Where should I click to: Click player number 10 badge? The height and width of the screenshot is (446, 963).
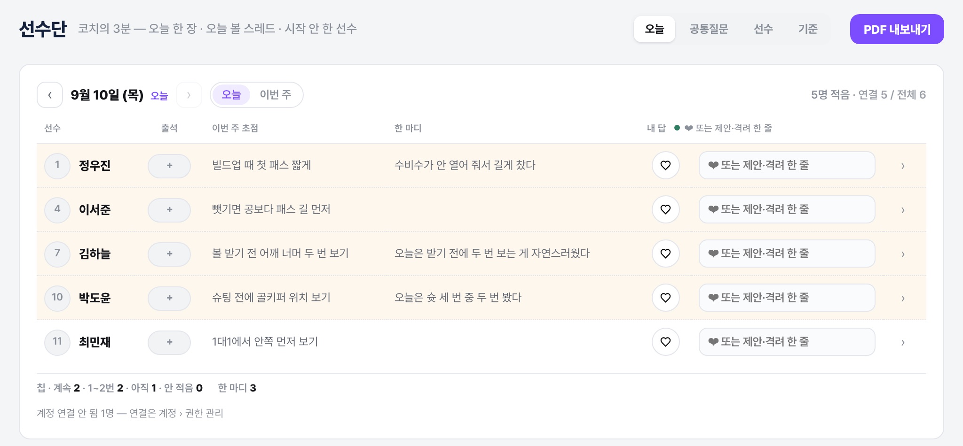pos(57,298)
